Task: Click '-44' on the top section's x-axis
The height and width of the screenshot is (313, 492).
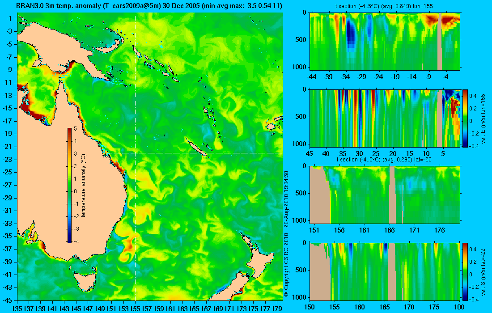Action: click(x=312, y=76)
